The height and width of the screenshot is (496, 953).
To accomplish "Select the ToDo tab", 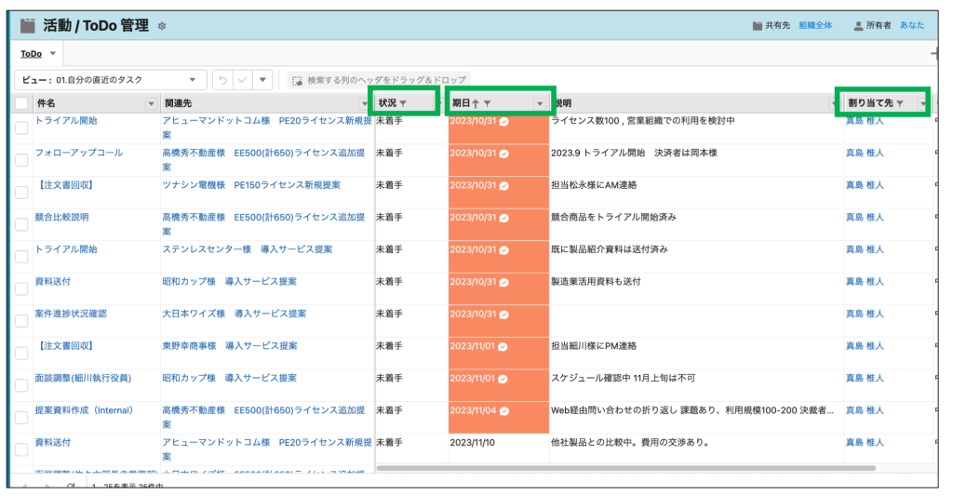I will (x=31, y=53).
